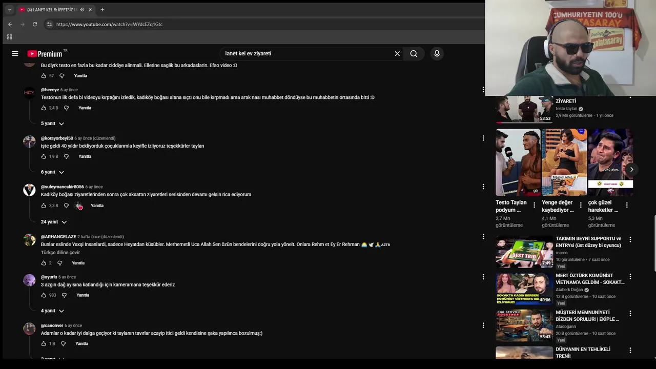The image size is (656, 369).
Task: Open options menu for @suleymancakir8056 comment
Action: point(483,187)
